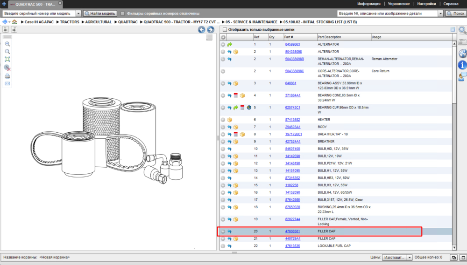Click package icon for part 504338098
Screen dimensions: 467x265
236,52
